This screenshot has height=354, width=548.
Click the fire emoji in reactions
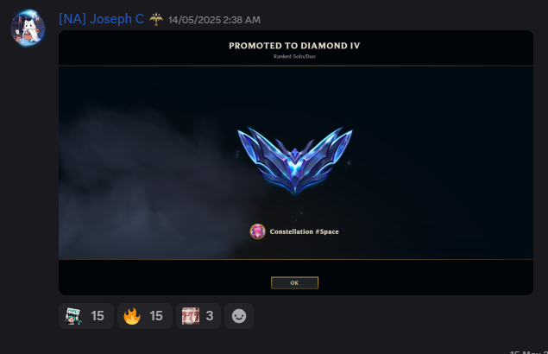pyautogui.click(x=132, y=316)
